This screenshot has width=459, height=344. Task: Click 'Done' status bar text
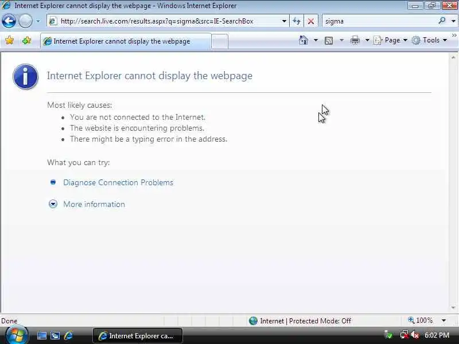click(x=9, y=321)
